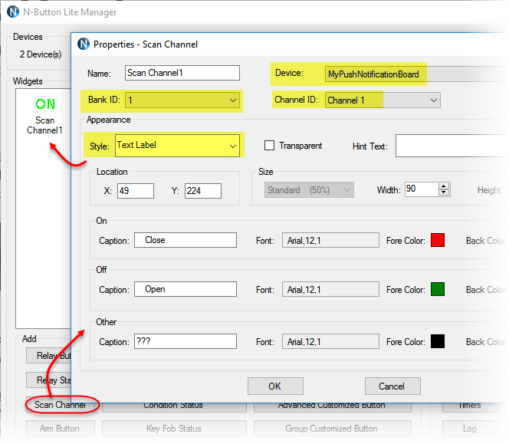The width and height of the screenshot is (509, 444).
Task: Pick the black Other Fore Color swatch
Action: [x=437, y=341]
